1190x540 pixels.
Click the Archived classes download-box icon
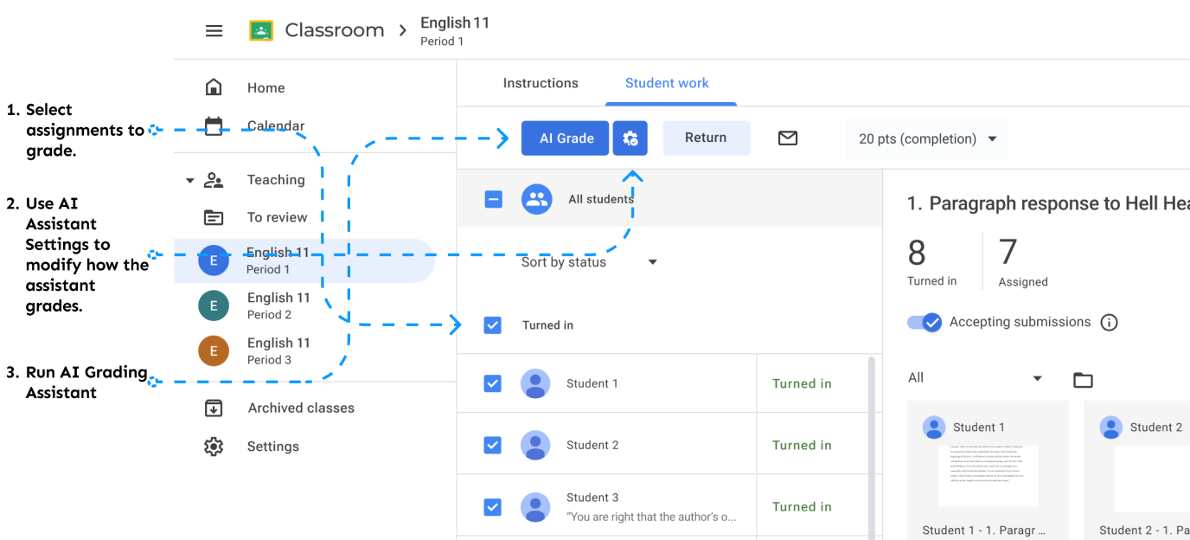pyautogui.click(x=214, y=408)
